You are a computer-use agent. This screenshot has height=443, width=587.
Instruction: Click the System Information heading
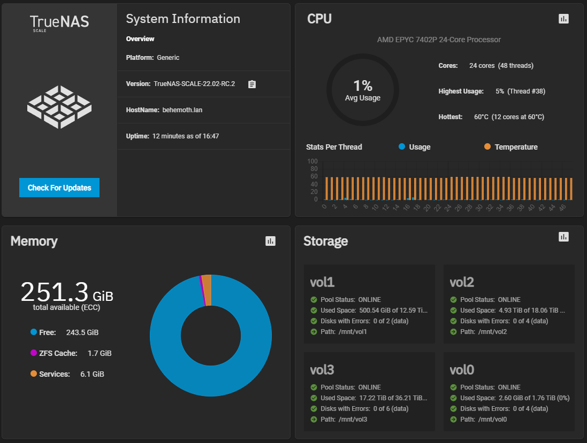point(182,19)
